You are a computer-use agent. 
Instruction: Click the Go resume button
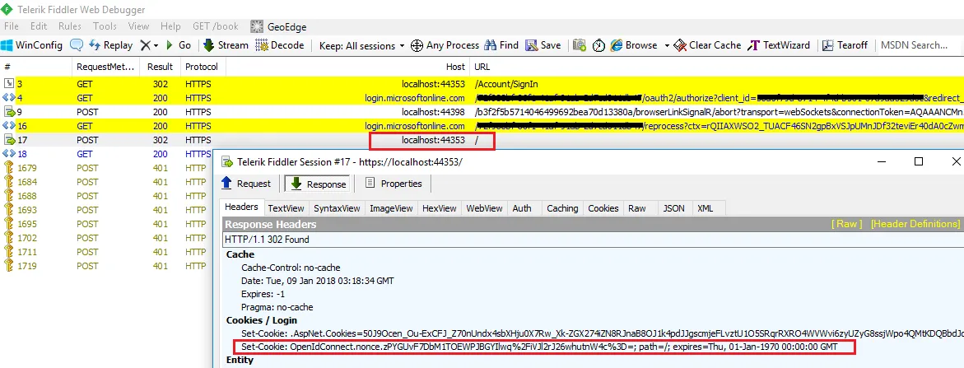click(x=179, y=44)
